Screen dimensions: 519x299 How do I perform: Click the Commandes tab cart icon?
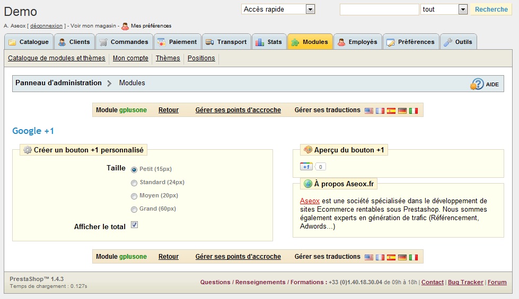pyautogui.click(x=103, y=42)
